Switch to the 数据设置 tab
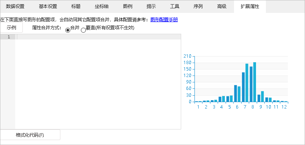 (15, 6)
